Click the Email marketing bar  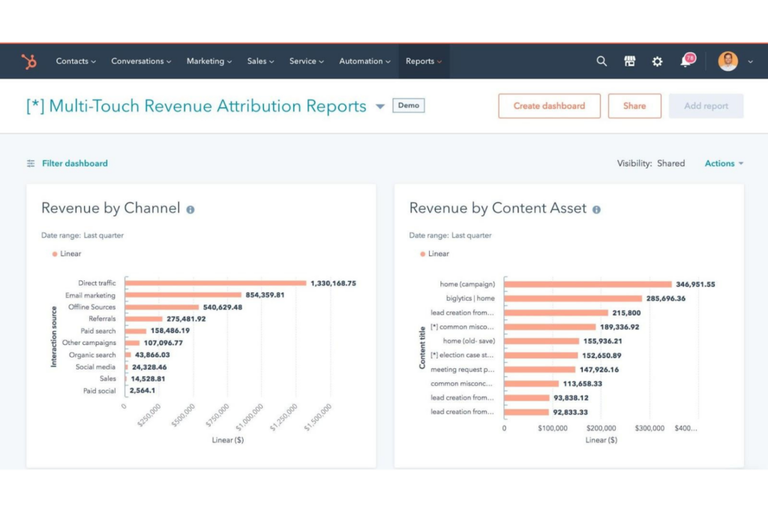(183, 295)
